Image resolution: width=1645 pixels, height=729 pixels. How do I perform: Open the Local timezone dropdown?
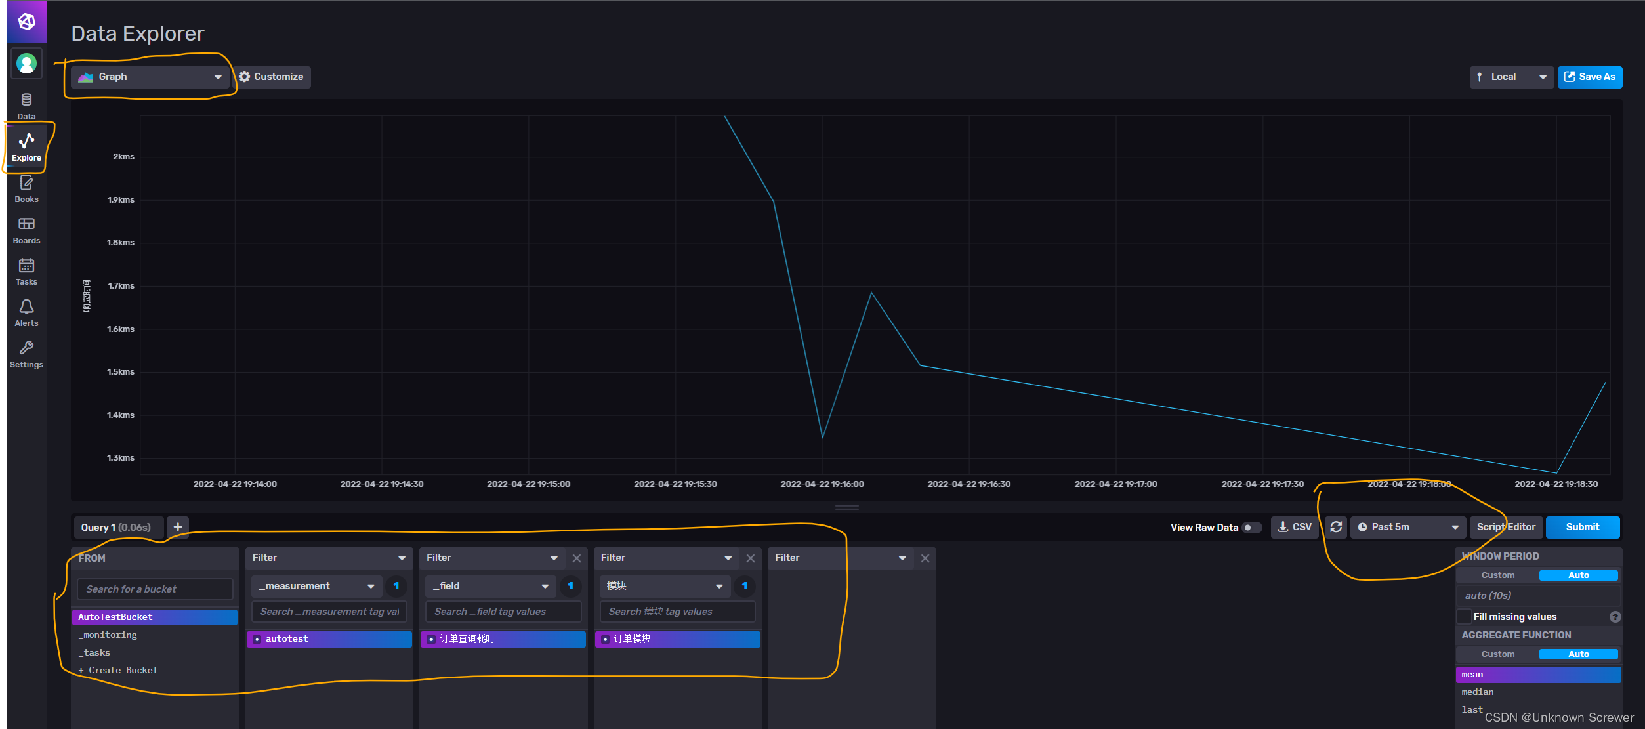pos(1510,77)
